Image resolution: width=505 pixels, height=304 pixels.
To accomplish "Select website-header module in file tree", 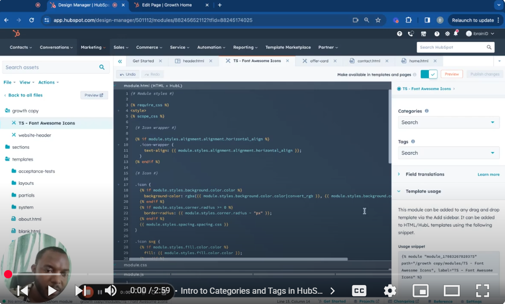I will (35, 135).
